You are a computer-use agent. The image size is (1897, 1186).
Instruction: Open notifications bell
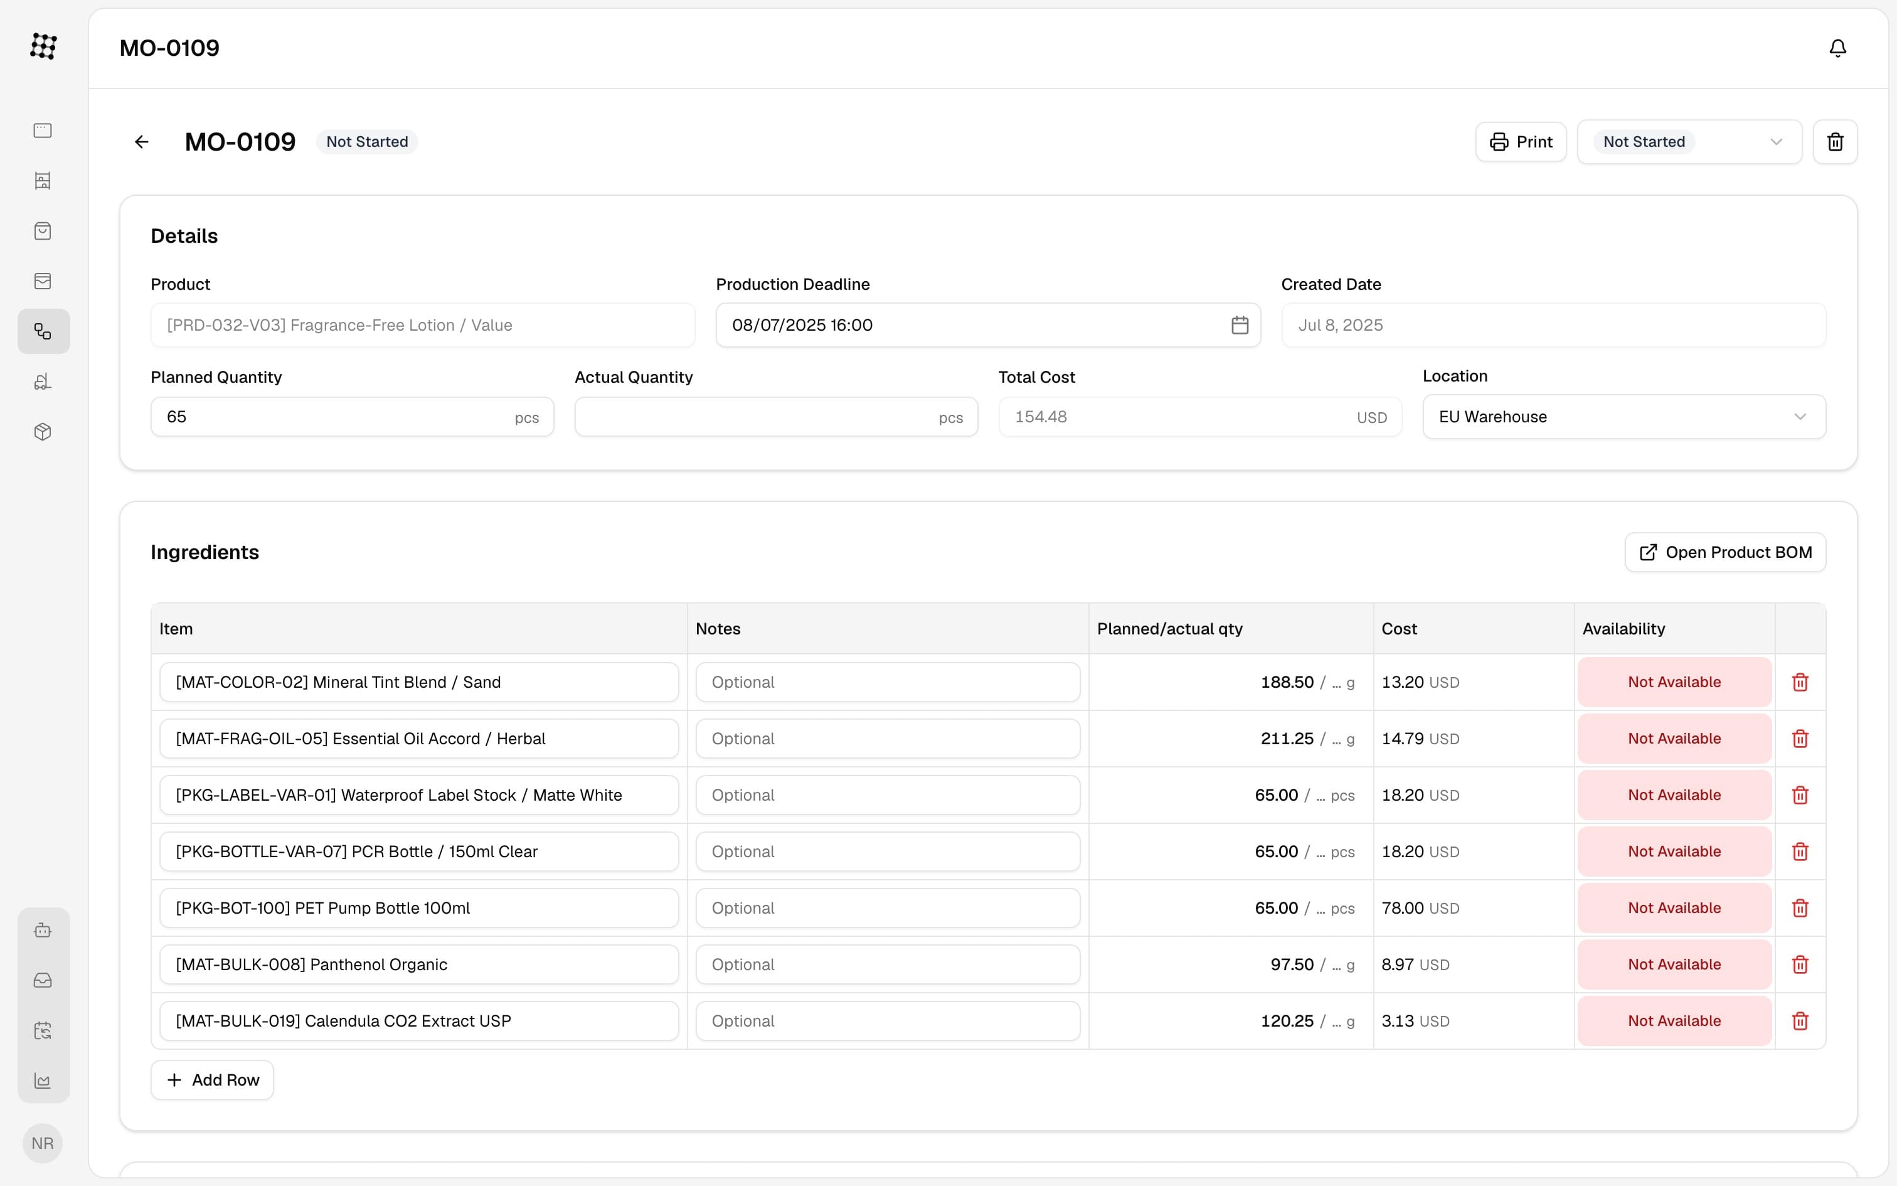pyautogui.click(x=1837, y=48)
